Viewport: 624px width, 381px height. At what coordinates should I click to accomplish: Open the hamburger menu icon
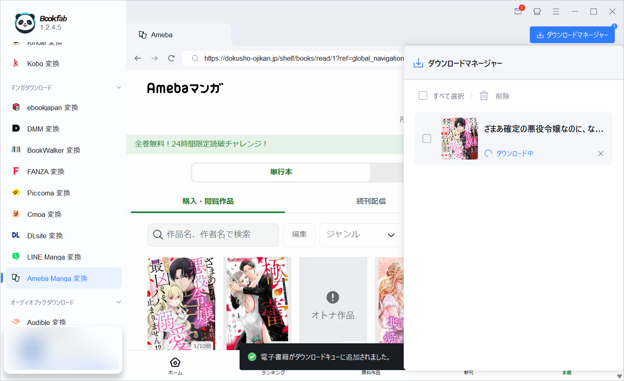(x=556, y=11)
